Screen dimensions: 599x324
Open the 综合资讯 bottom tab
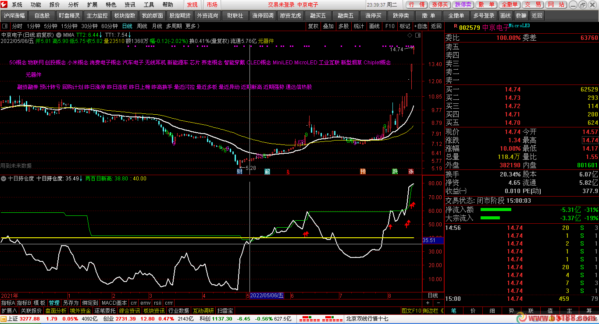[x=129, y=310]
